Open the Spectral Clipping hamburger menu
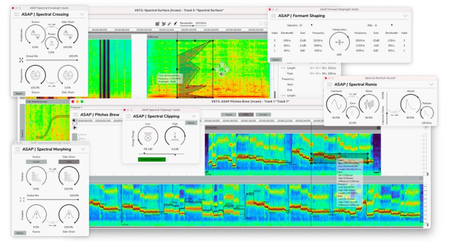 coord(128,116)
